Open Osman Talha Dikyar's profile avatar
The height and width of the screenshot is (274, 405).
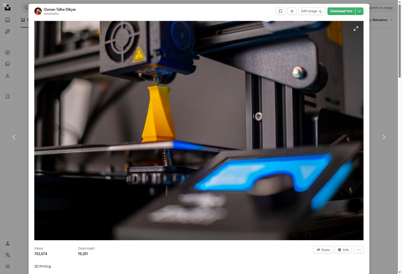pyautogui.click(x=38, y=11)
